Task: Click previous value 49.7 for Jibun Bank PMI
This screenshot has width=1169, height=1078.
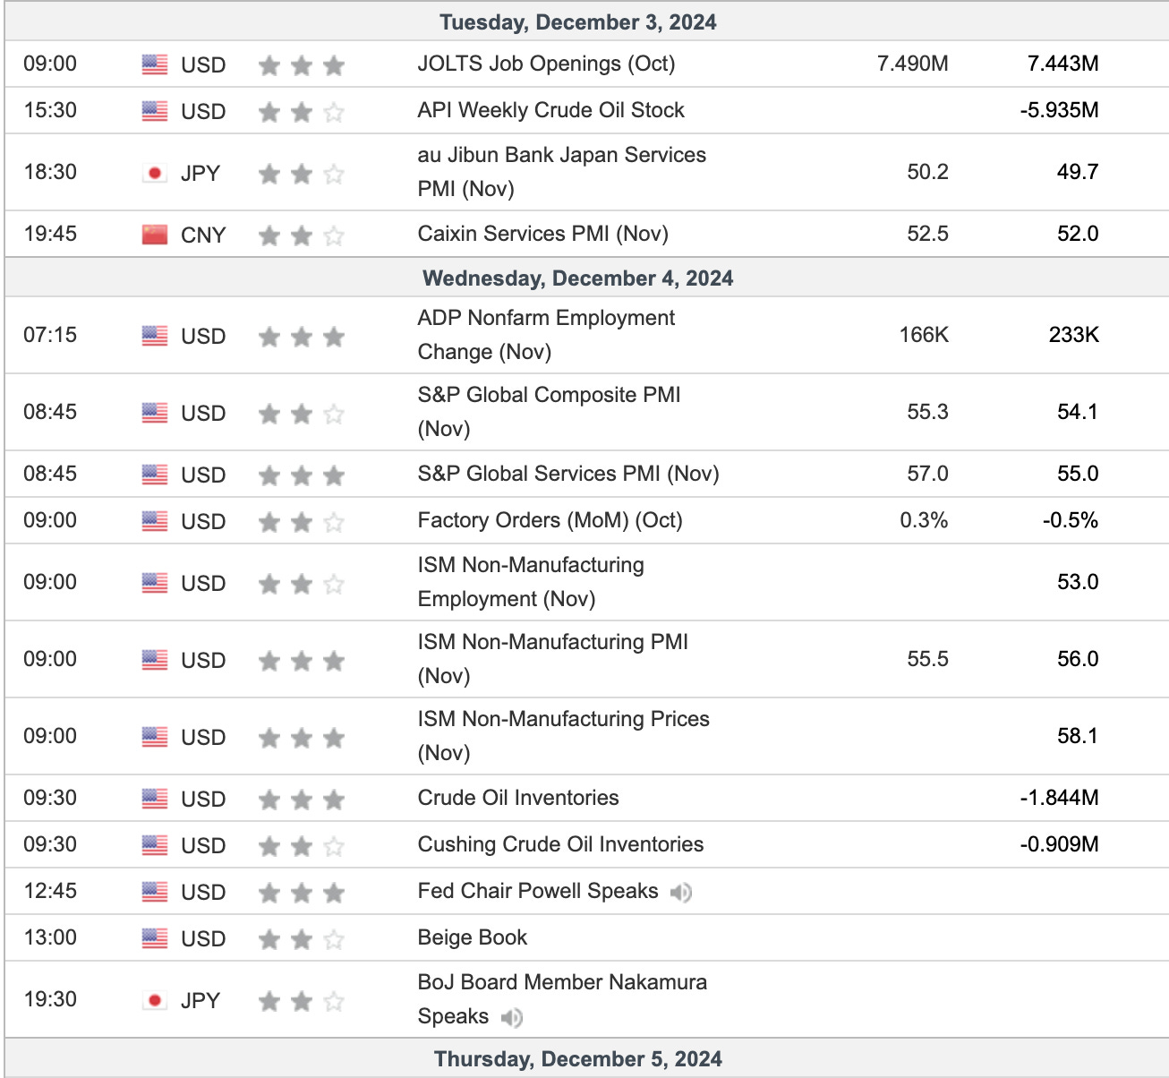Action: (x=1078, y=172)
